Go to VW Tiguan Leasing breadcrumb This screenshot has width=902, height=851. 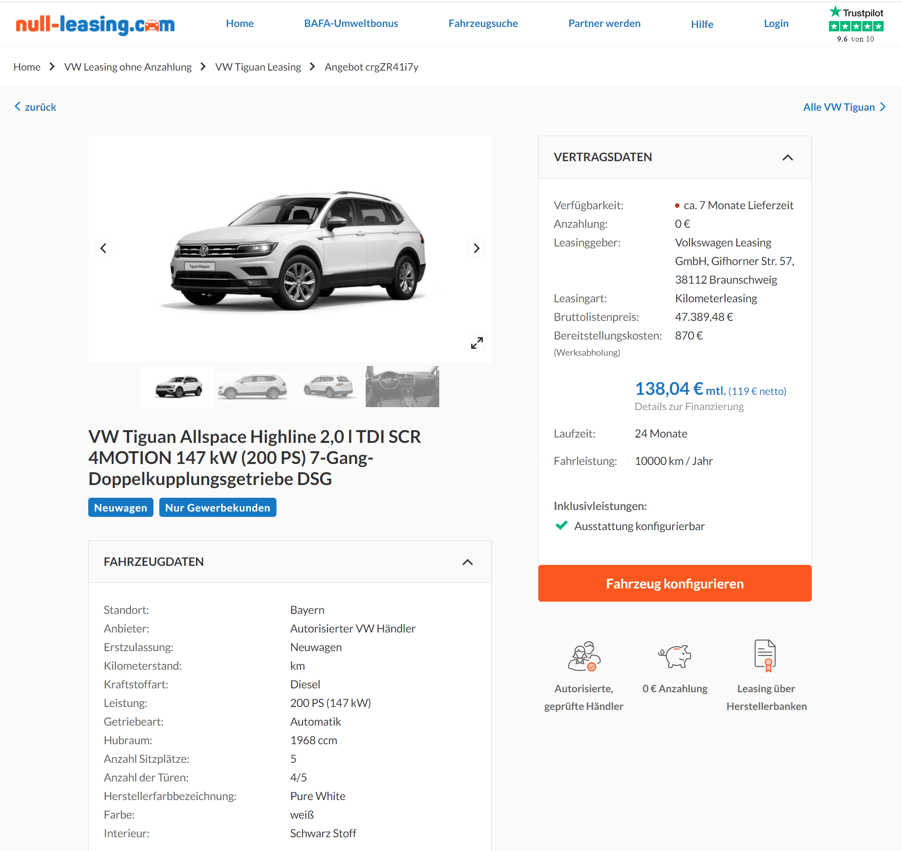pyautogui.click(x=258, y=67)
